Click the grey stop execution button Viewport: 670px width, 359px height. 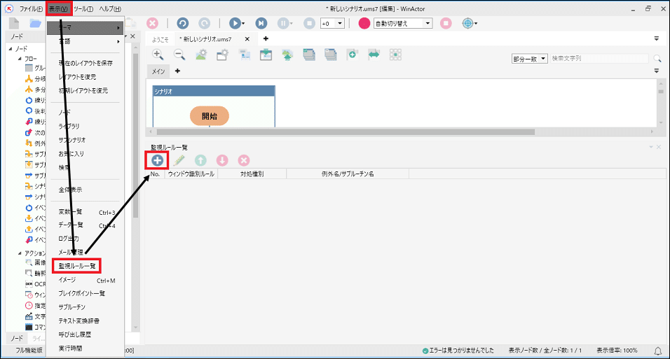[309, 24]
